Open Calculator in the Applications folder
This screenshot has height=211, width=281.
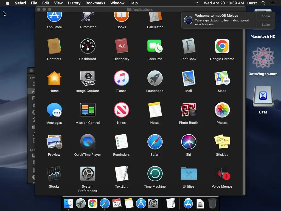(x=155, y=17)
